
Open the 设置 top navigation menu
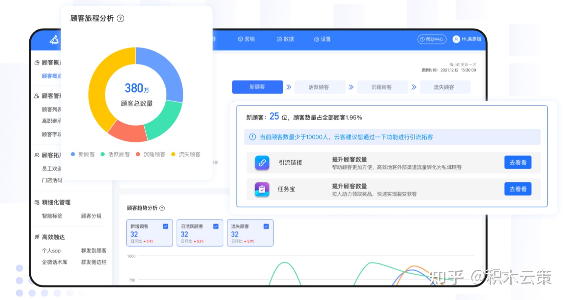click(x=322, y=39)
